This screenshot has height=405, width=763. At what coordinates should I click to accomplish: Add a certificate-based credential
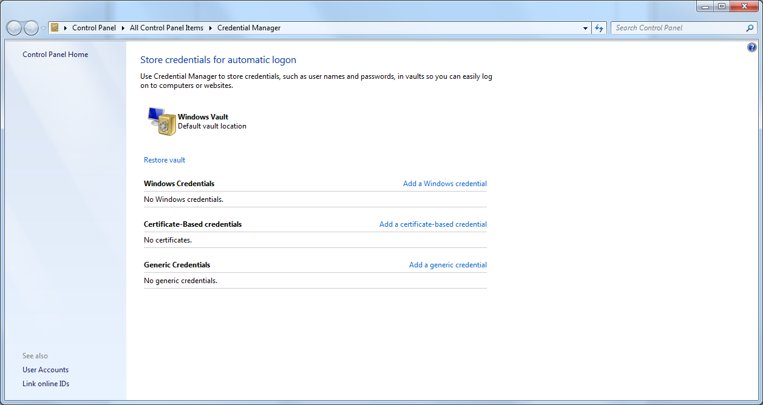433,224
